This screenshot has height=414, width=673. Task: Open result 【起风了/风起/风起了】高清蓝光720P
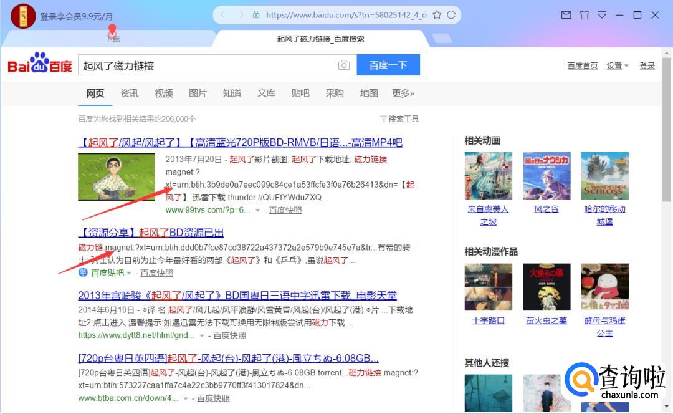point(241,142)
